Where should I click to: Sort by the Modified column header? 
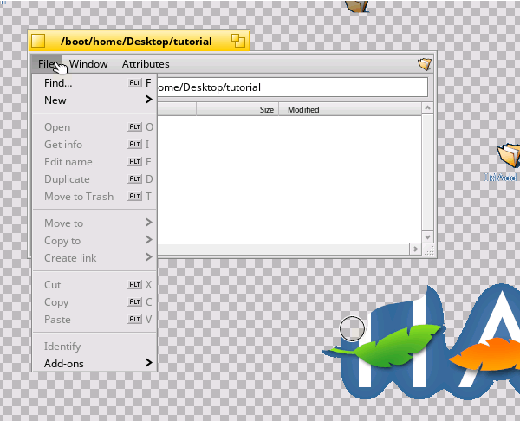303,110
